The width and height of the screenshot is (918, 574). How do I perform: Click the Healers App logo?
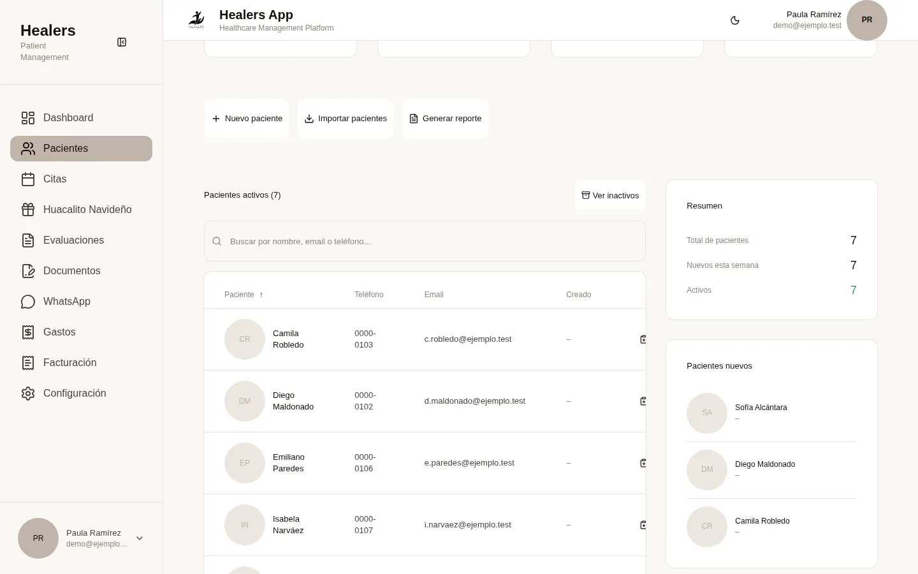click(196, 20)
